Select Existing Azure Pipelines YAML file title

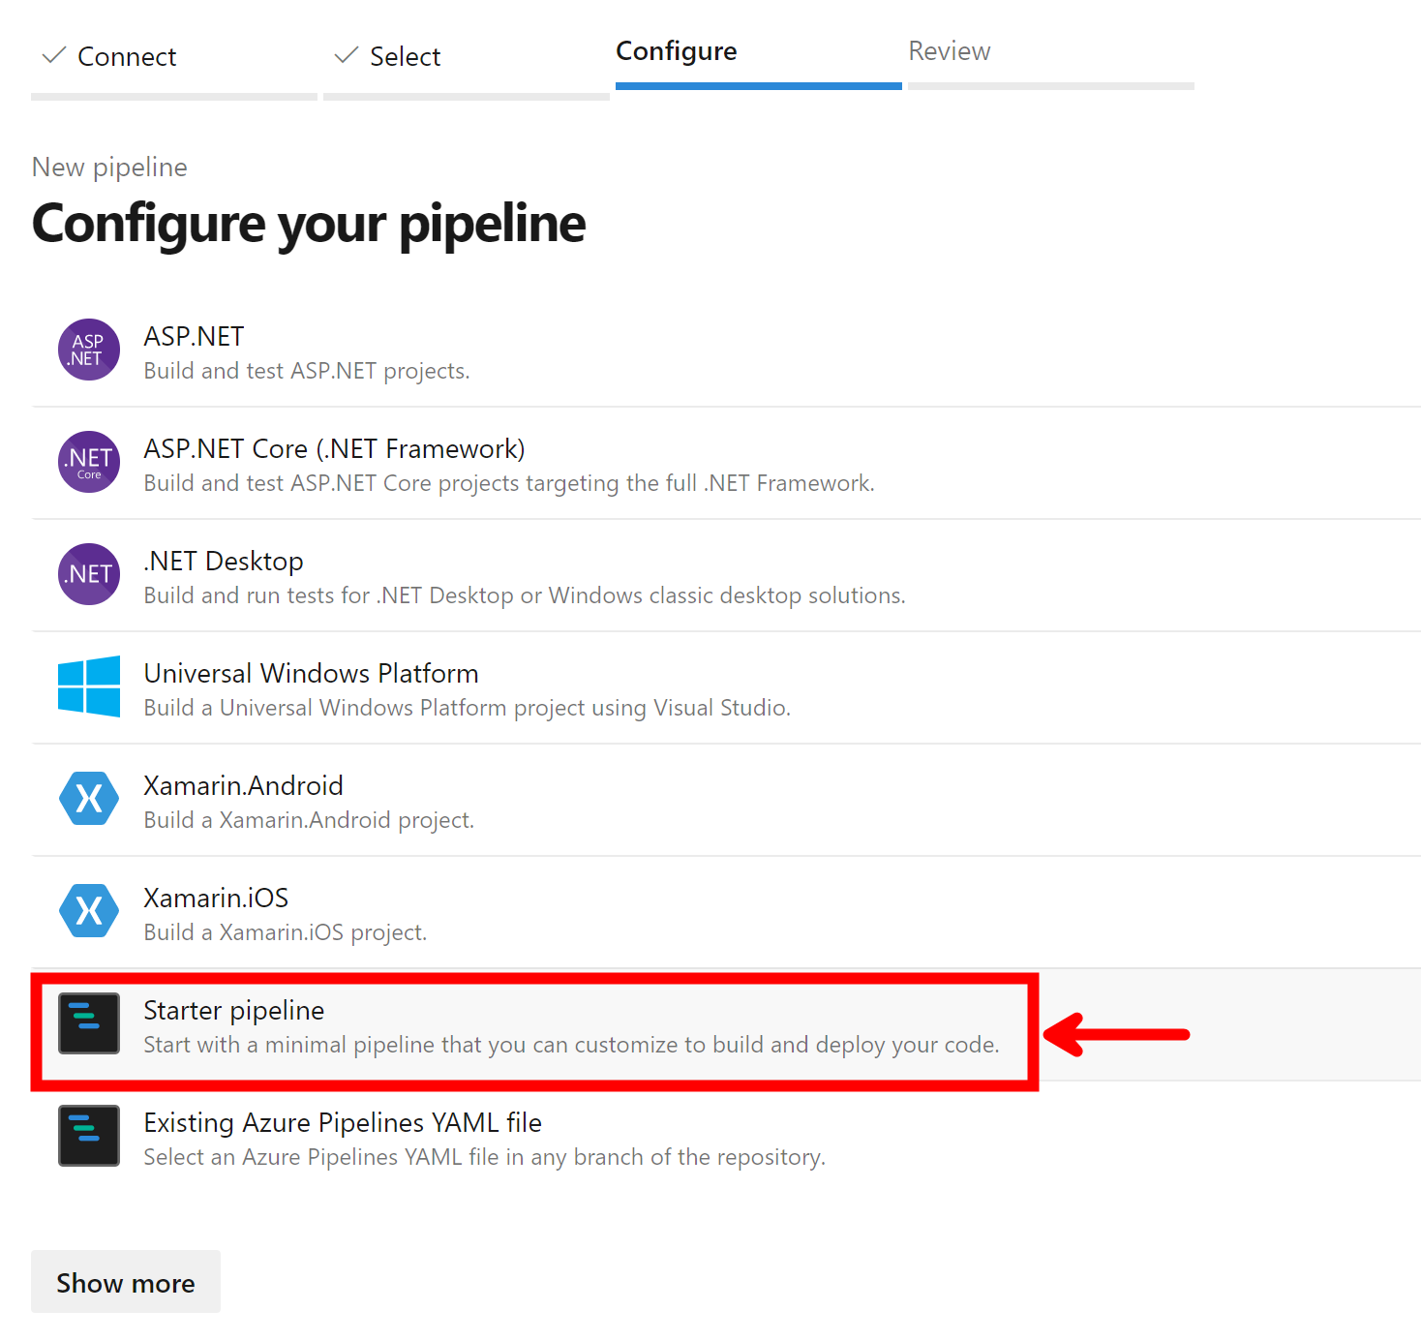(343, 1122)
